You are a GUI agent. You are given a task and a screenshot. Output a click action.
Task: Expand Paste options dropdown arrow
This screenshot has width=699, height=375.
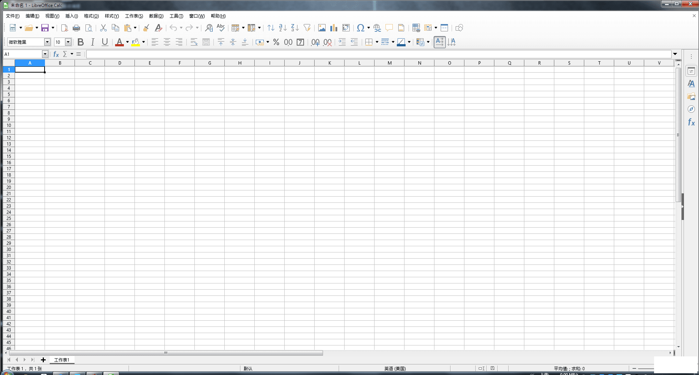pos(135,28)
